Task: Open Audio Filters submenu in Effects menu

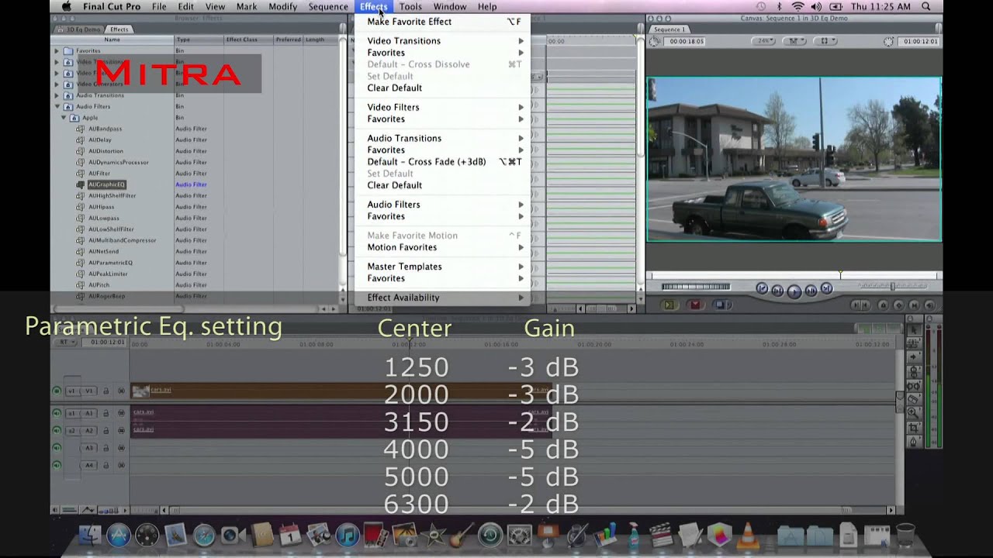Action: coord(443,205)
